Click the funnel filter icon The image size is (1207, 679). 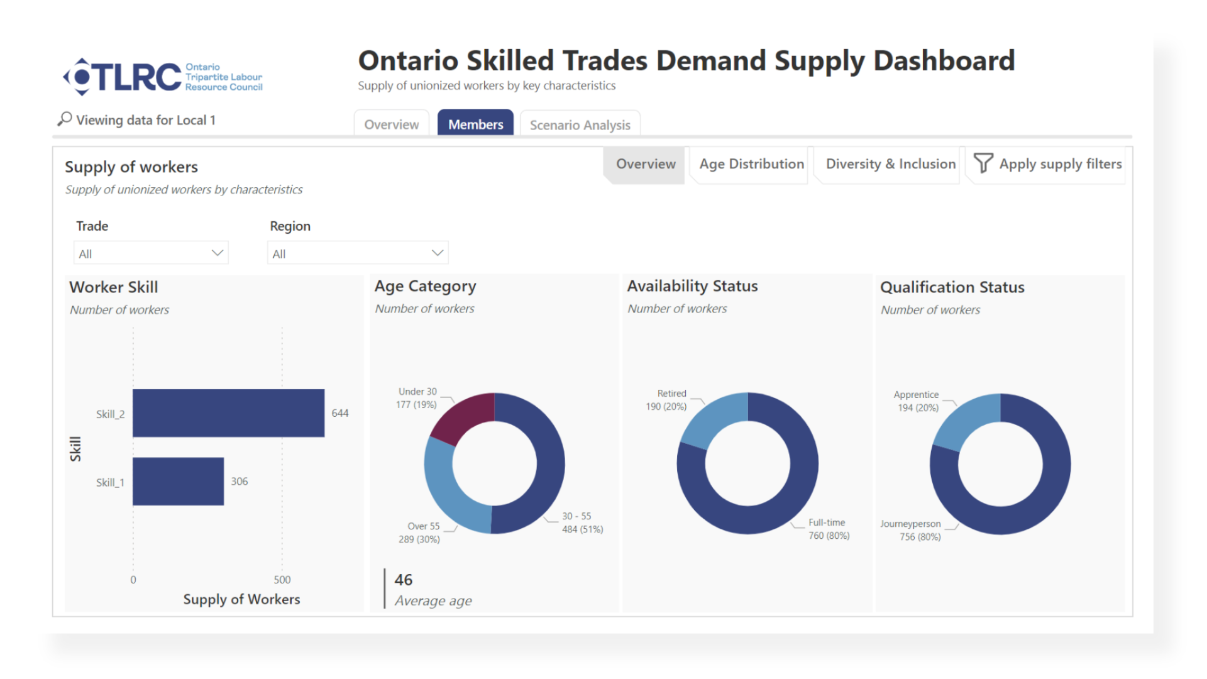[x=983, y=163]
